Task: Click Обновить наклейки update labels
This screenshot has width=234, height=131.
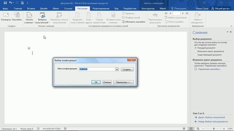Action: [133, 22]
